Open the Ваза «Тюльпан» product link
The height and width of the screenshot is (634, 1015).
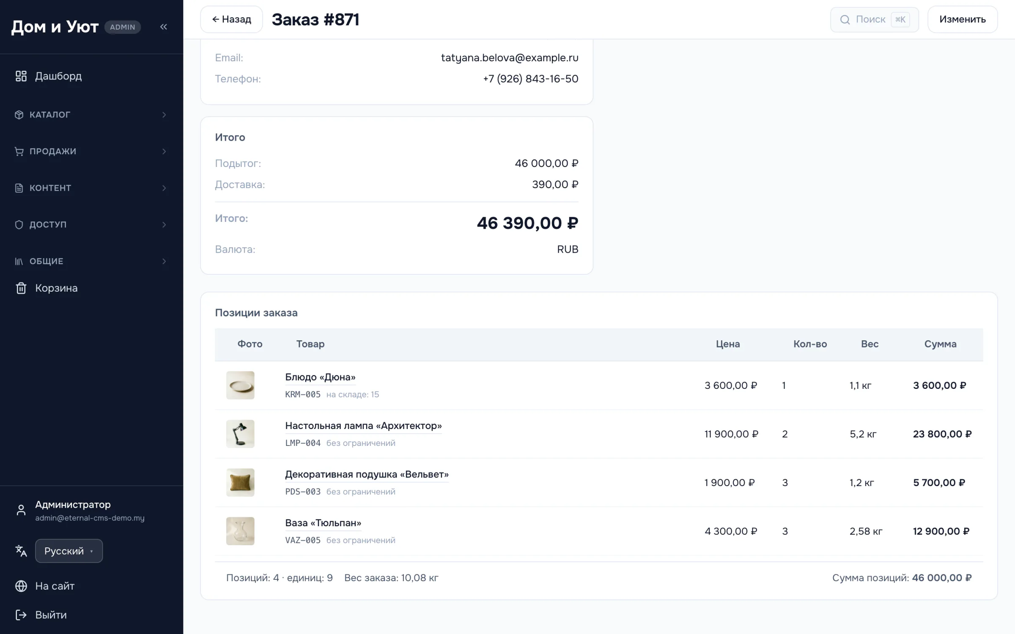(323, 523)
